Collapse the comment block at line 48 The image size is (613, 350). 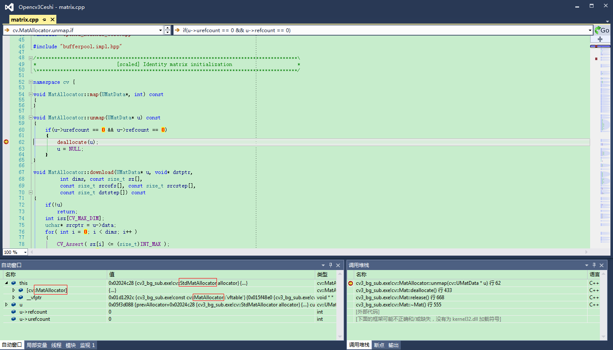pos(31,58)
